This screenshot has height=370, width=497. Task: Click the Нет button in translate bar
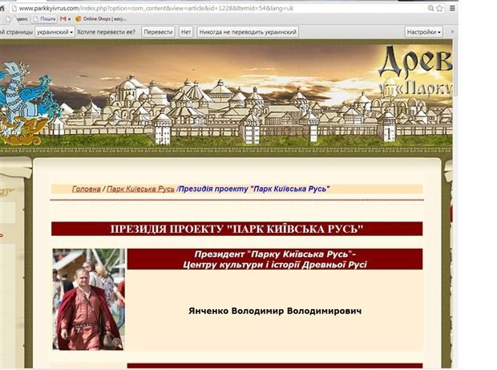coord(186,32)
